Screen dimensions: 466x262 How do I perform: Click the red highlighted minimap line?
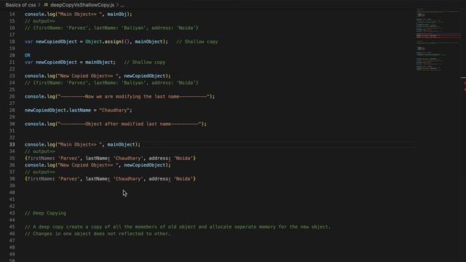pyautogui.click(x=438, y=36)
